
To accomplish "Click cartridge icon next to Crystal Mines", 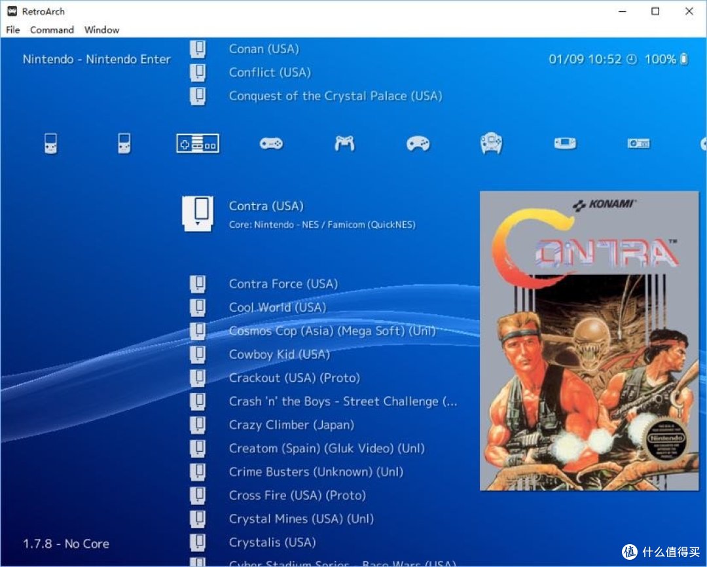I will click(x=198, y=519).
